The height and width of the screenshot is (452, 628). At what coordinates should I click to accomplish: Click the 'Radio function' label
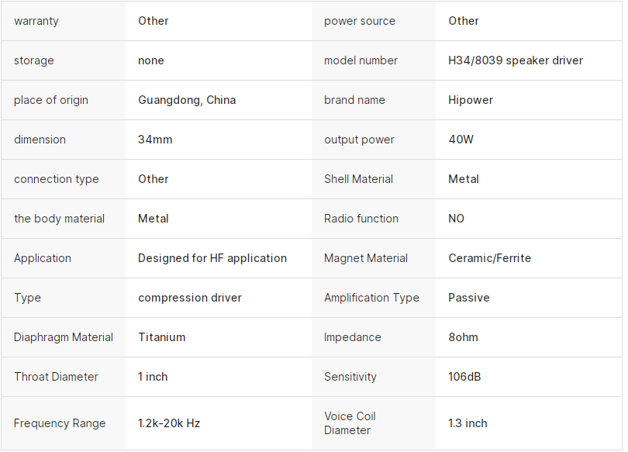[x=361, y=219]
